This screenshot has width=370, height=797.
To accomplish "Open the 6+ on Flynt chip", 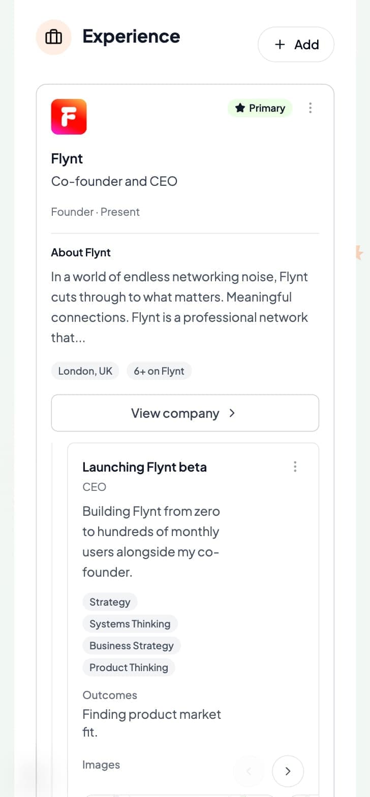I will [159, 371].
